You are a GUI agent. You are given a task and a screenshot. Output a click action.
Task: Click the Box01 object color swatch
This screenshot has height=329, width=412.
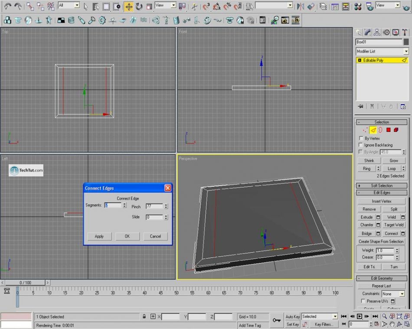(x=406, y=42)
